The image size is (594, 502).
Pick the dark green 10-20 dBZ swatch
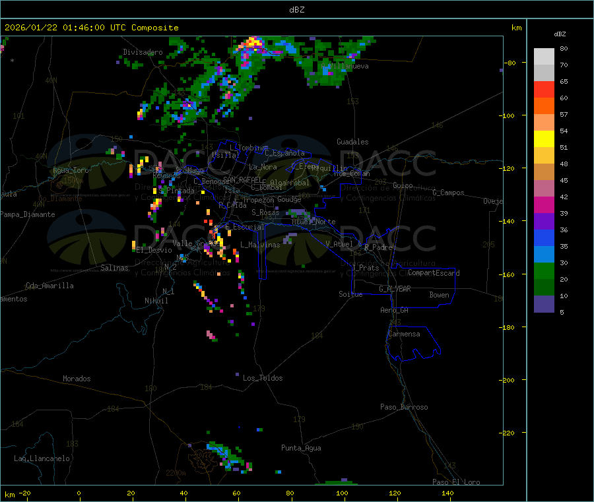click(544, 288)
